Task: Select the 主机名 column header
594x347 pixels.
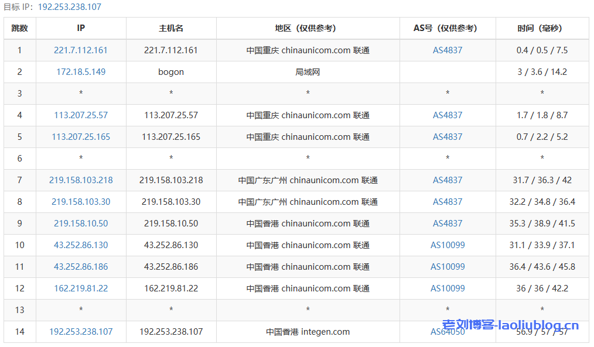Action: point(171,28)
